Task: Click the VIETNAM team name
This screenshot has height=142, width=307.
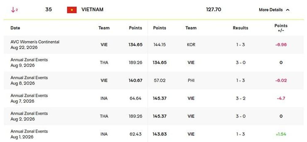Action: click(92, 10)
